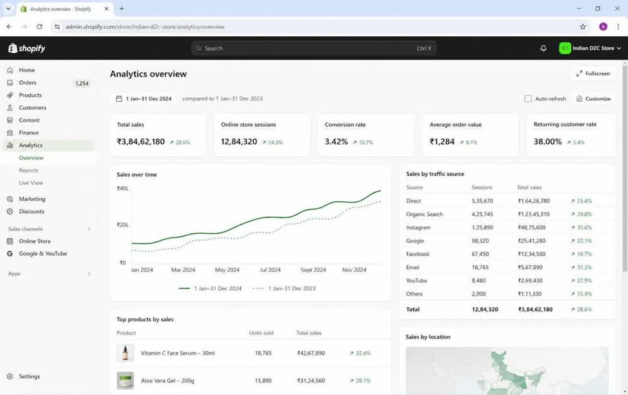Click the Customize button icon

click(579, 99)
